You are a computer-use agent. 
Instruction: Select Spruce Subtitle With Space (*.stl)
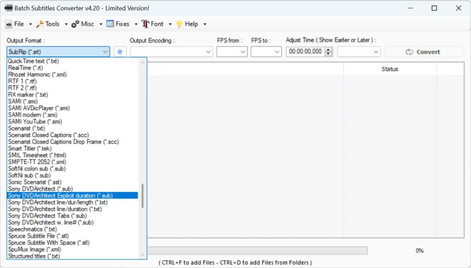tap(72, 243)
